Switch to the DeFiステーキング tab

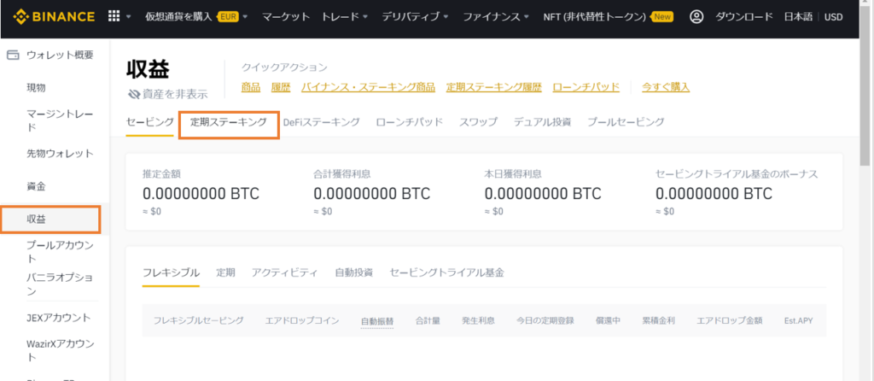pos(321,122)
